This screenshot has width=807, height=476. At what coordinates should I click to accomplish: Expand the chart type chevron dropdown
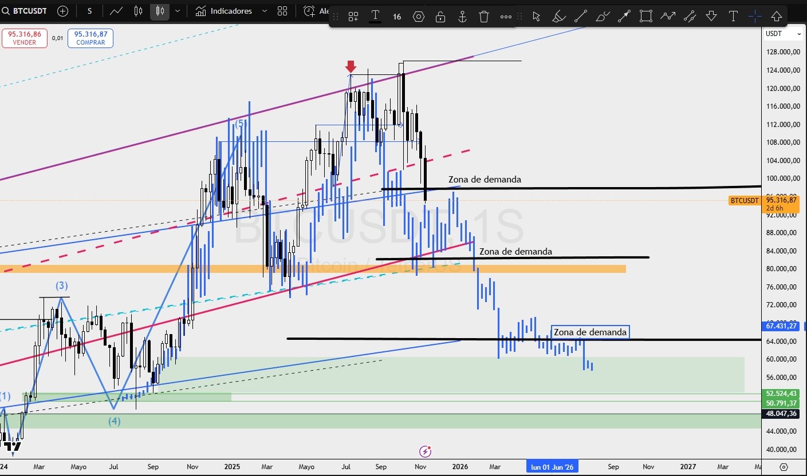pyautogui.click(x=178, y=11)
